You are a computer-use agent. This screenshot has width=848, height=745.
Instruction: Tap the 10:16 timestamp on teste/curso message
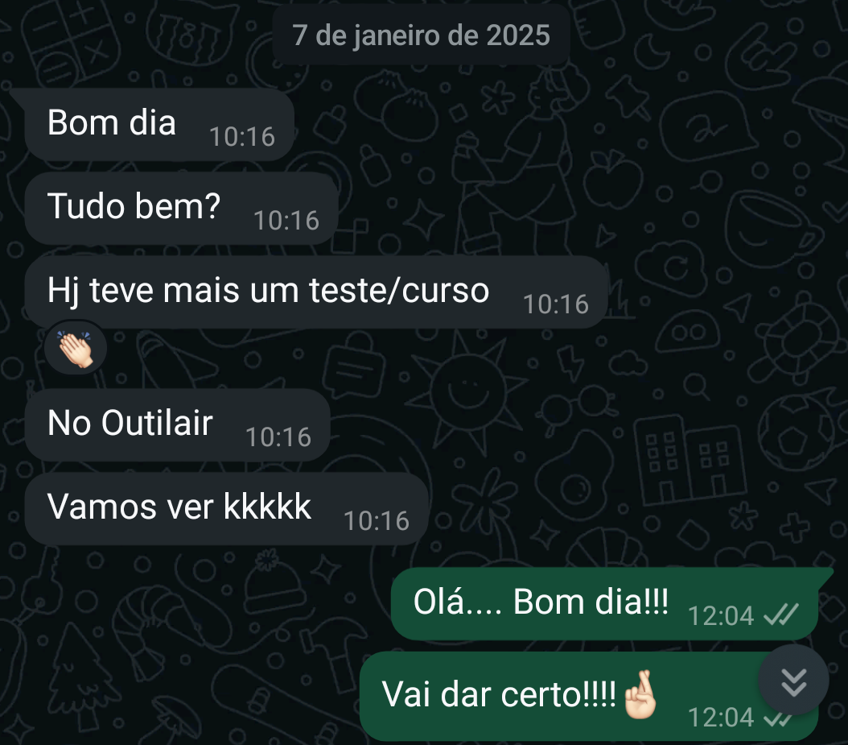click(556, 304)
